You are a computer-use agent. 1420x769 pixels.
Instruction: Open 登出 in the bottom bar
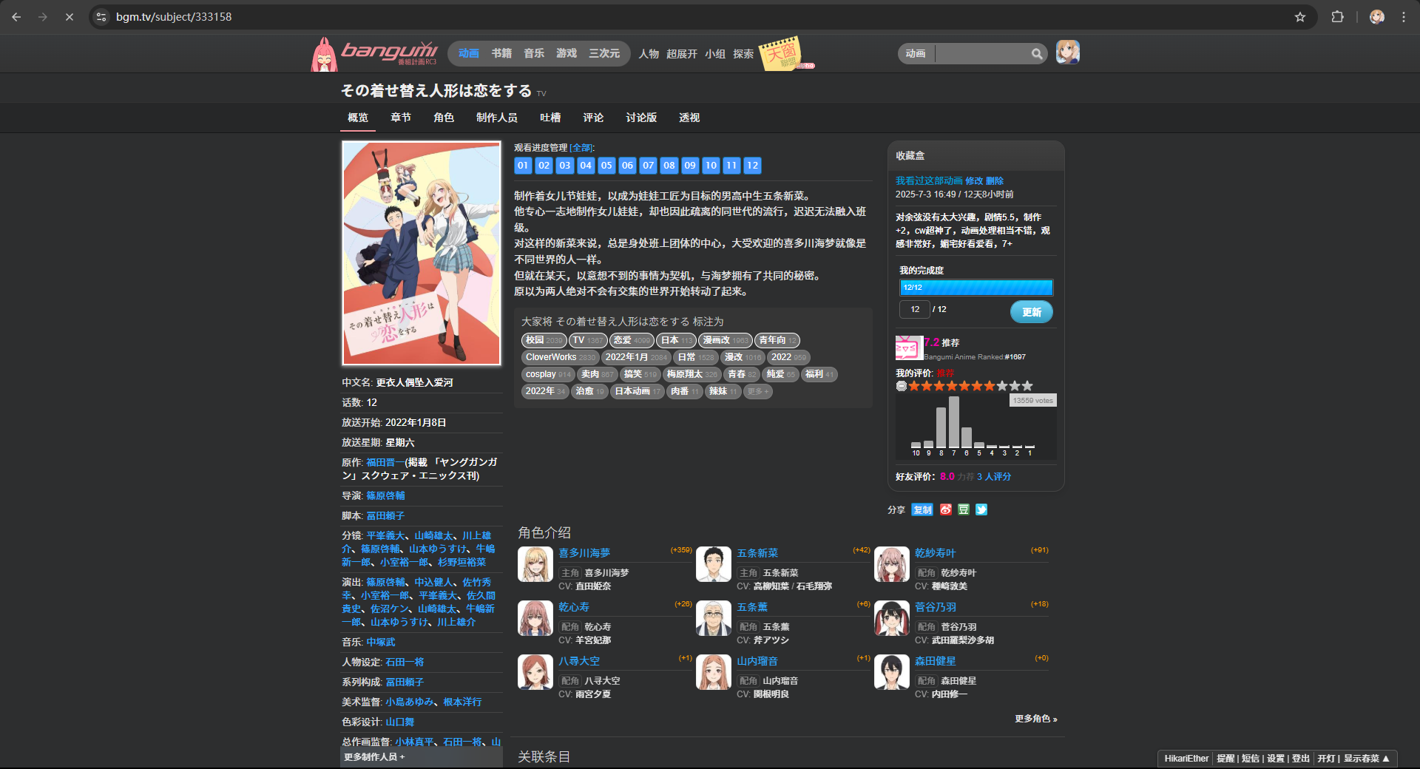[x=1300, y=759]
